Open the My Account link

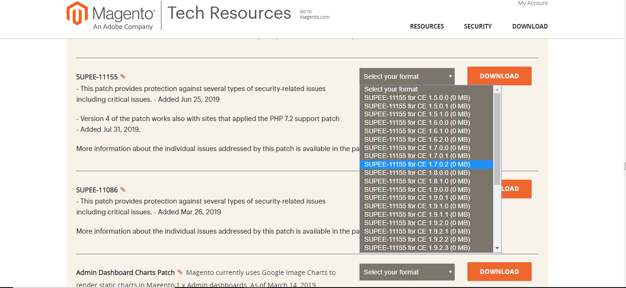coord(533,3)
